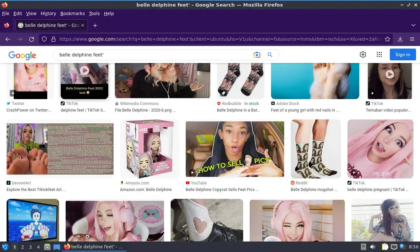Open the volume control in tray
This screenshot has width=420, height=252.
[x=373, y=247]
